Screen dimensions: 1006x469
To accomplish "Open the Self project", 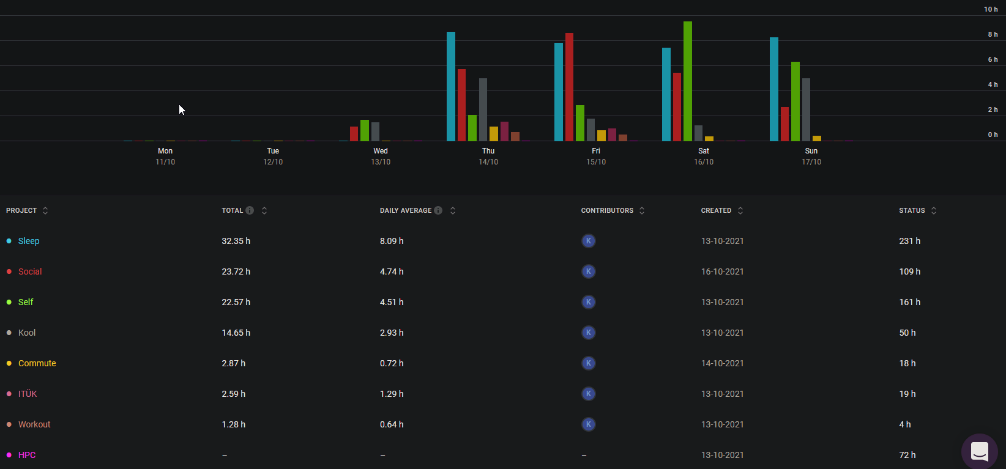I will [26, 302].
